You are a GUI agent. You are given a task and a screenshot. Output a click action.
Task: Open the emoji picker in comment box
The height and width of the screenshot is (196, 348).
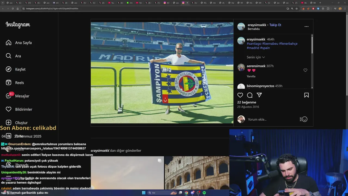pyautogui.click(x=305, y=119)
